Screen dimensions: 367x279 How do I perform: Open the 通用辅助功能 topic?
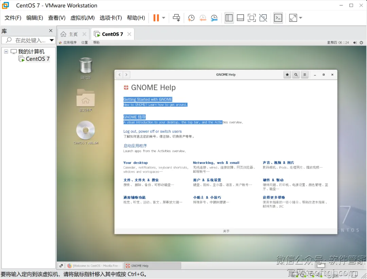(x=134, y=197)
